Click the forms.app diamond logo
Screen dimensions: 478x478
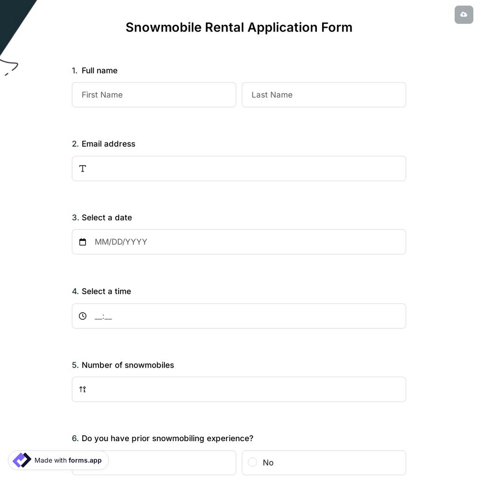tap(21, 460)
